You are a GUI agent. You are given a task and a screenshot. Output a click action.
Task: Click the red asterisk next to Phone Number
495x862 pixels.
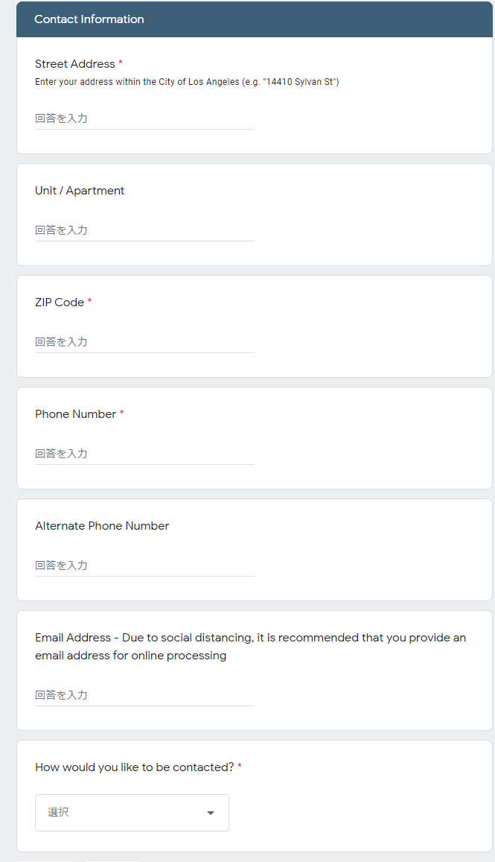point(122,413)
